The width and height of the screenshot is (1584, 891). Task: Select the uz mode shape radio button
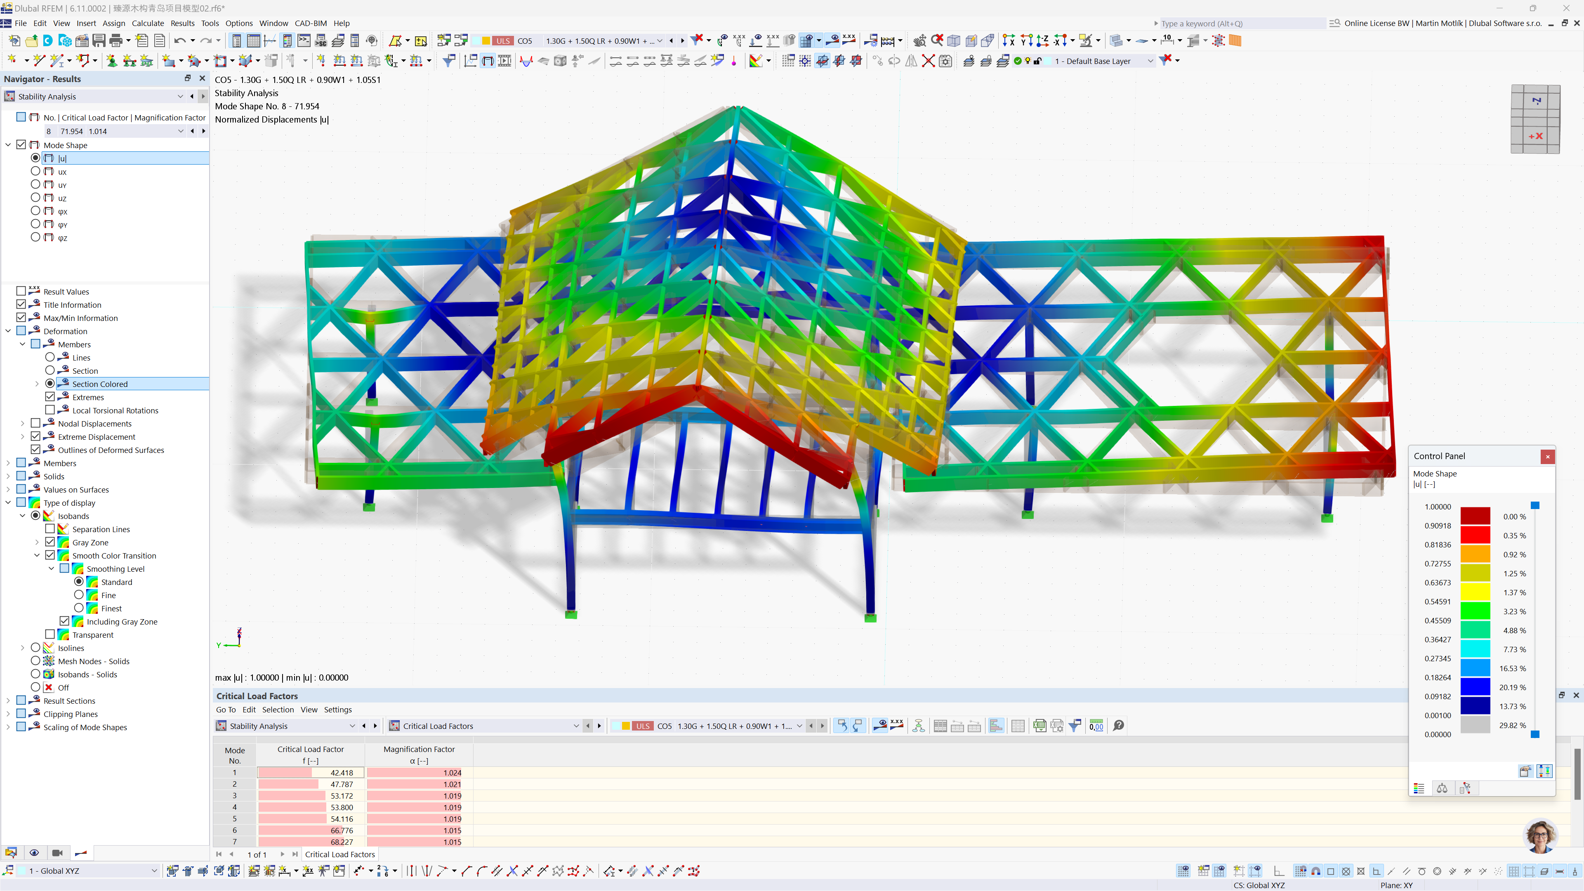(35, 198)
